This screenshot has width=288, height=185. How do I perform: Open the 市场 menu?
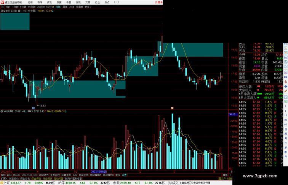40,2
